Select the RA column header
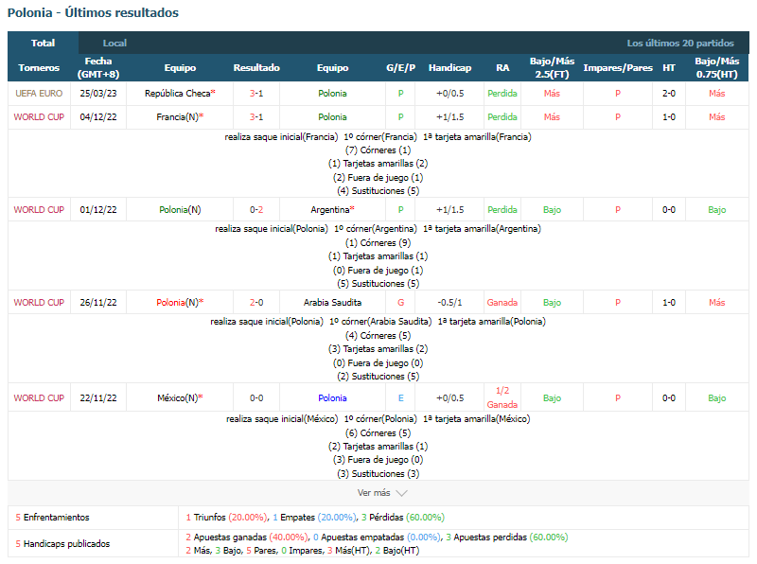 point(502,67)
